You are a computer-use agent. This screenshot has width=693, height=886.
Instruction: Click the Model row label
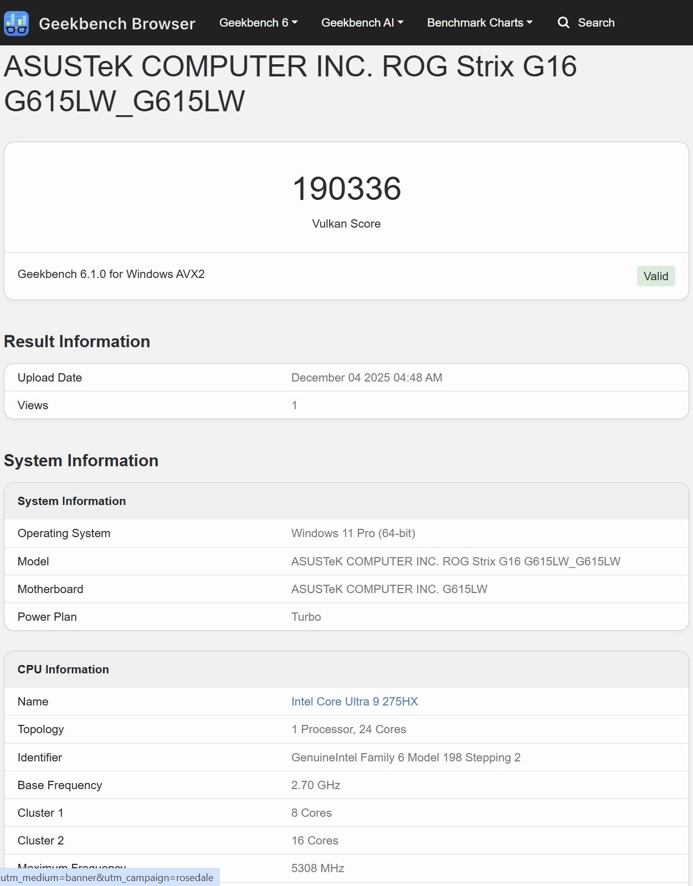click(x=33, y=562)
